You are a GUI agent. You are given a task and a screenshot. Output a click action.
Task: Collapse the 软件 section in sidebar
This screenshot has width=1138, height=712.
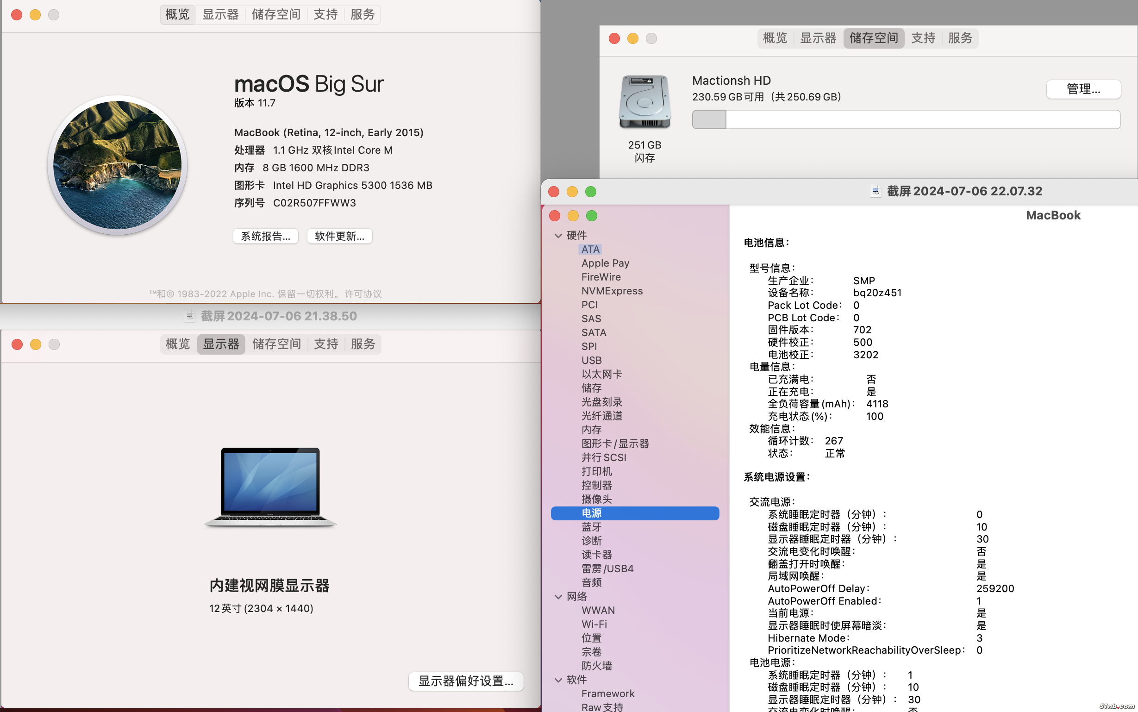coord(558,680)
